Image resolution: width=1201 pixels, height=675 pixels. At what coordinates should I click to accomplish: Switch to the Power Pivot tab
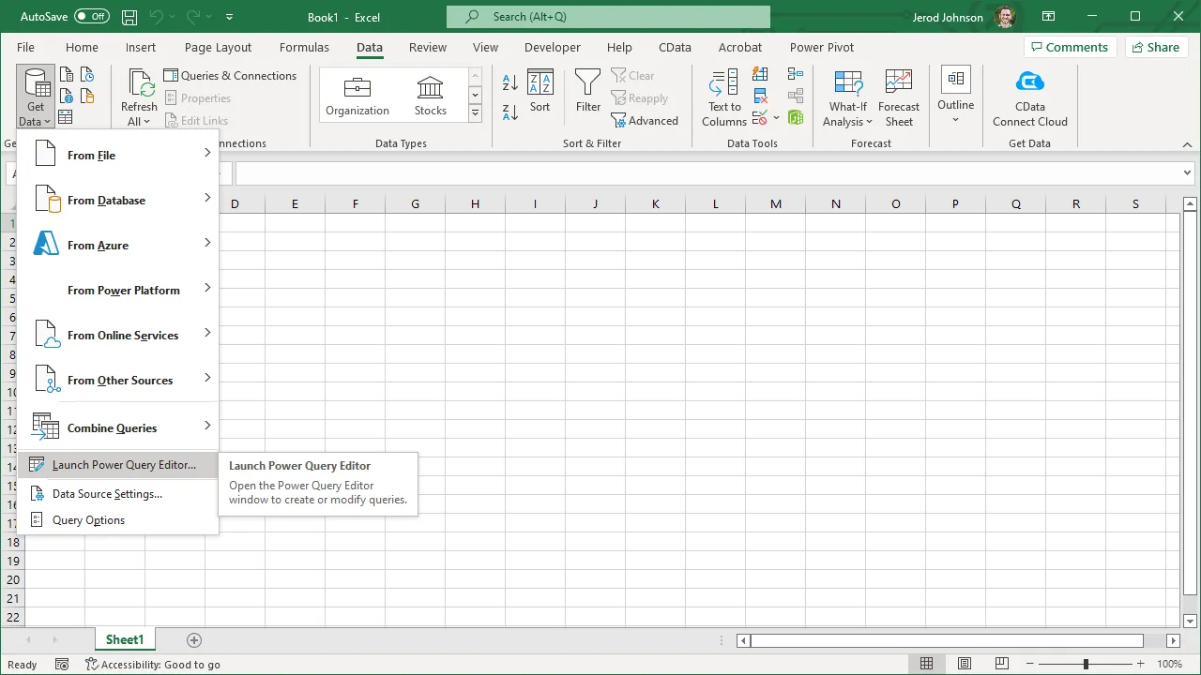coord(822,47)
